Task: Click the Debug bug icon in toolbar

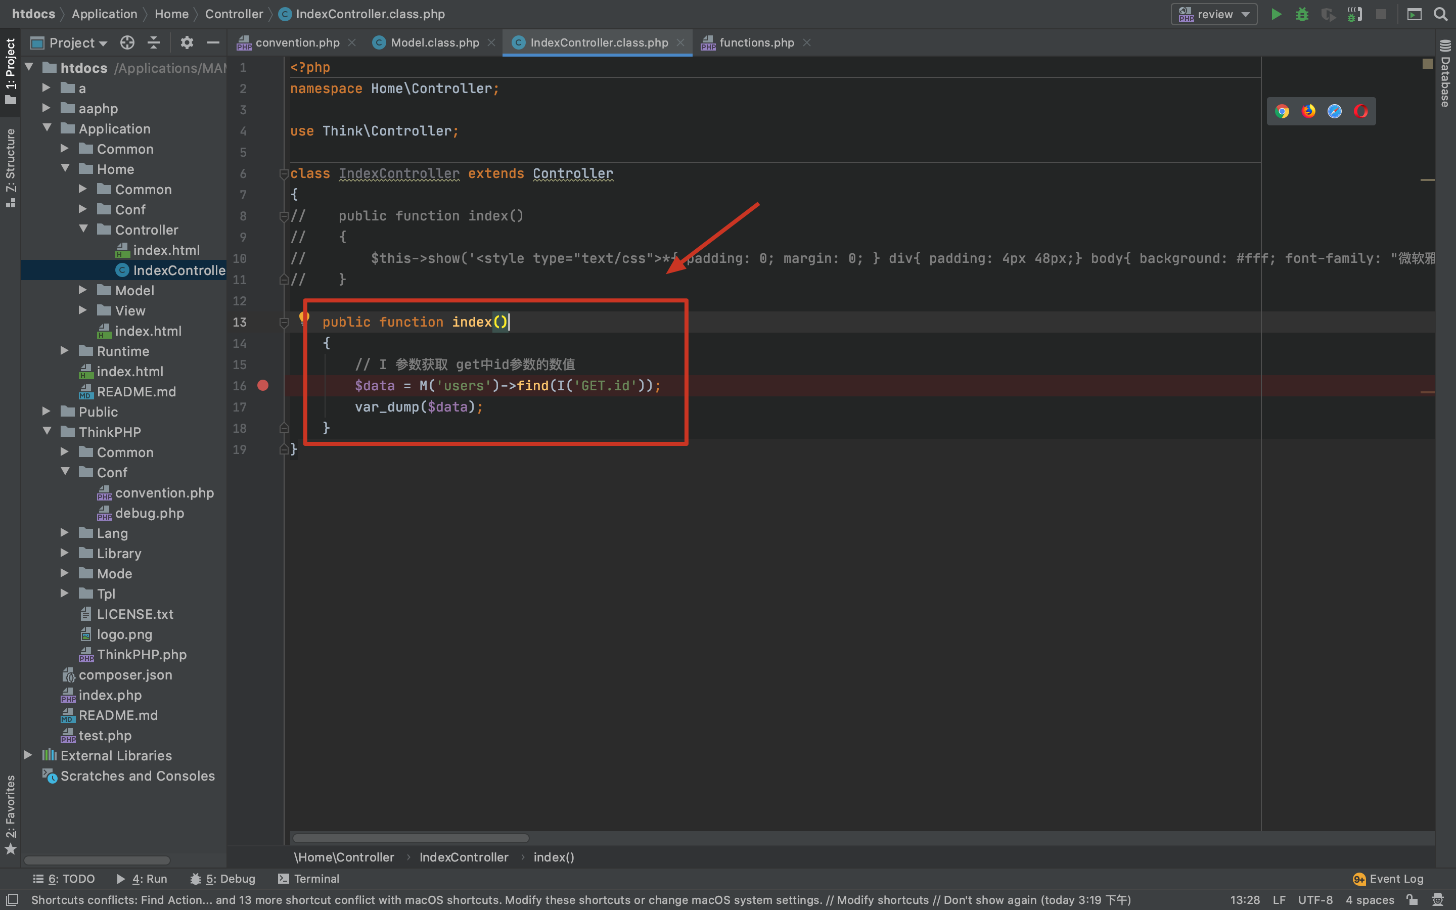Action: [1302, 15]
